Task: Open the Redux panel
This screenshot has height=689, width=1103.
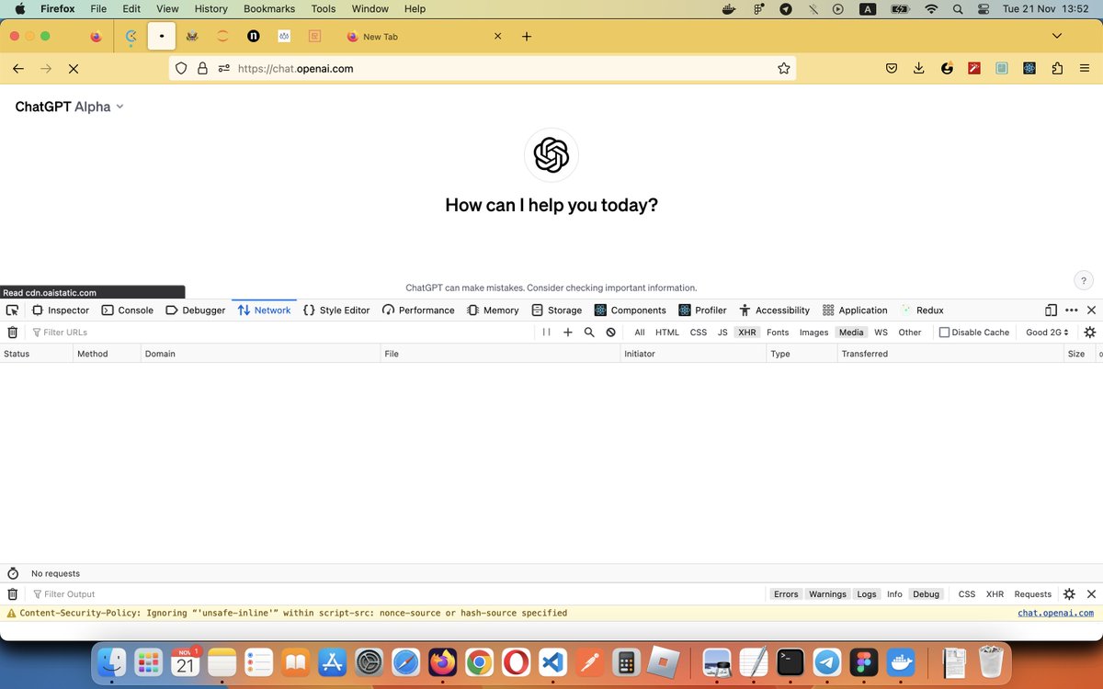Action: 923,311
